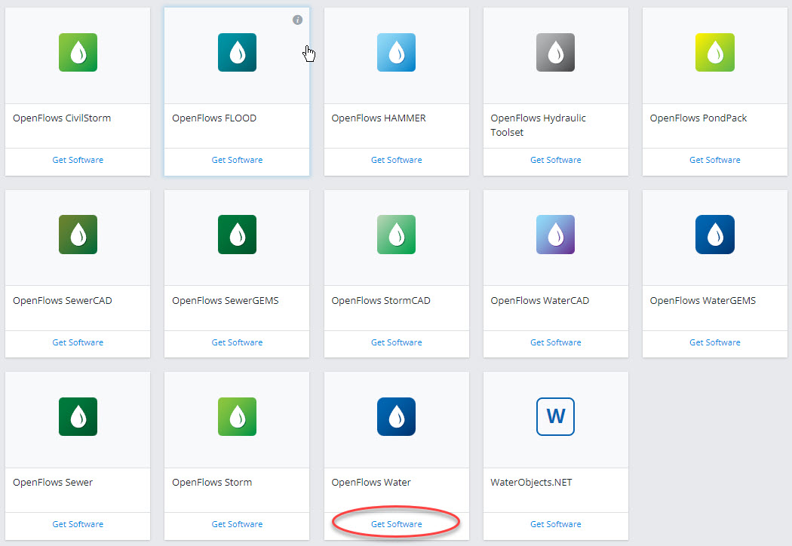Screen dimensions: 792x546
Task: Select the OpenFlows SewerCAD droplet icon
Action: 78,235
